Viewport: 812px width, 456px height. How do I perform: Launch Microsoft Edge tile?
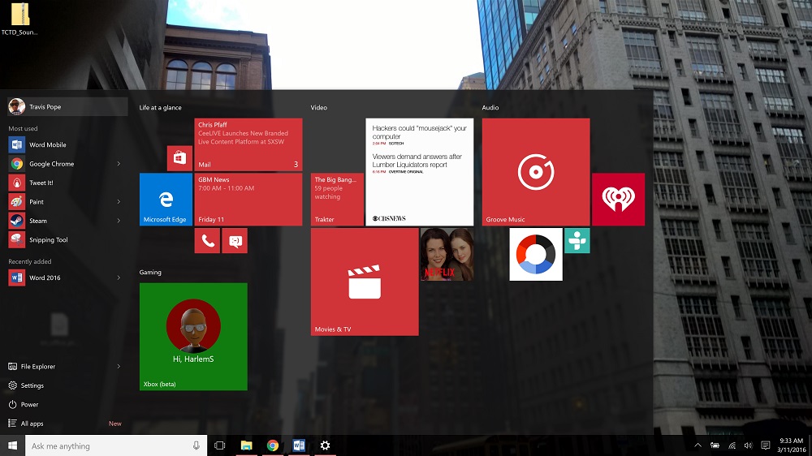click(x=166, y=200)
